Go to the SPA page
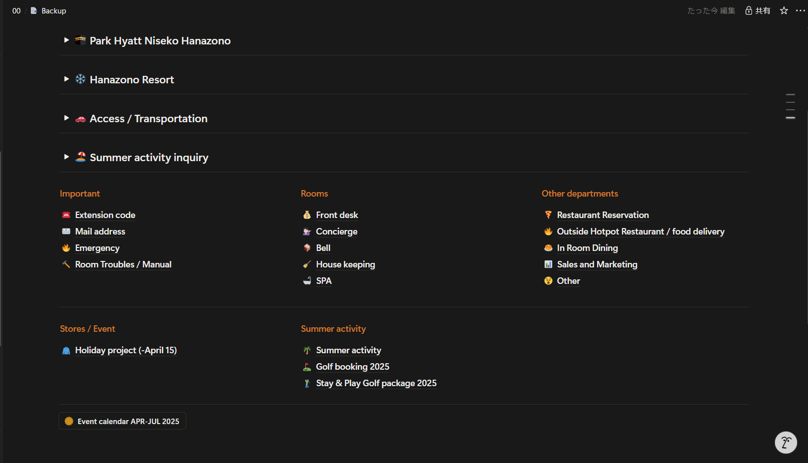Screen dimensions: 808x463 coord(323,281)
